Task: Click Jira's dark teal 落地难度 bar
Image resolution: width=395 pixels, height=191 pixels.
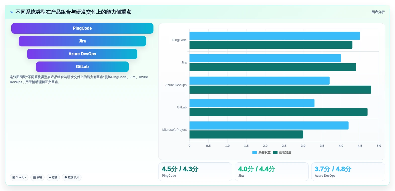Action: pyautogui.click(x=273, y=67)
